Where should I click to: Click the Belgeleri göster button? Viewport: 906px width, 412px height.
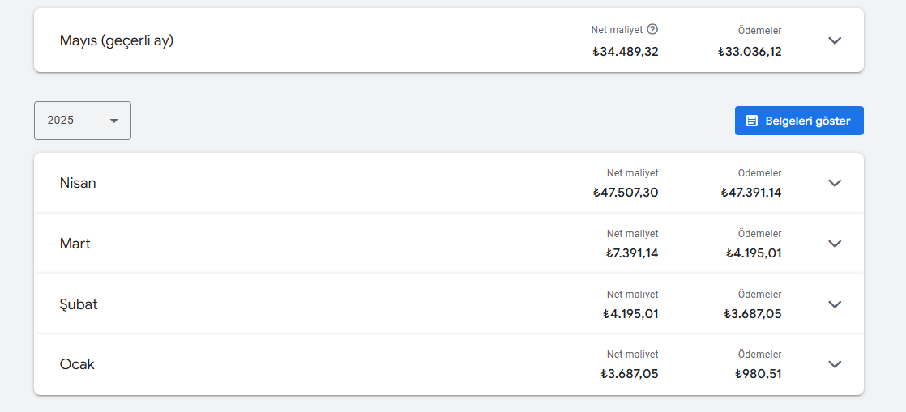pos(799,121)
